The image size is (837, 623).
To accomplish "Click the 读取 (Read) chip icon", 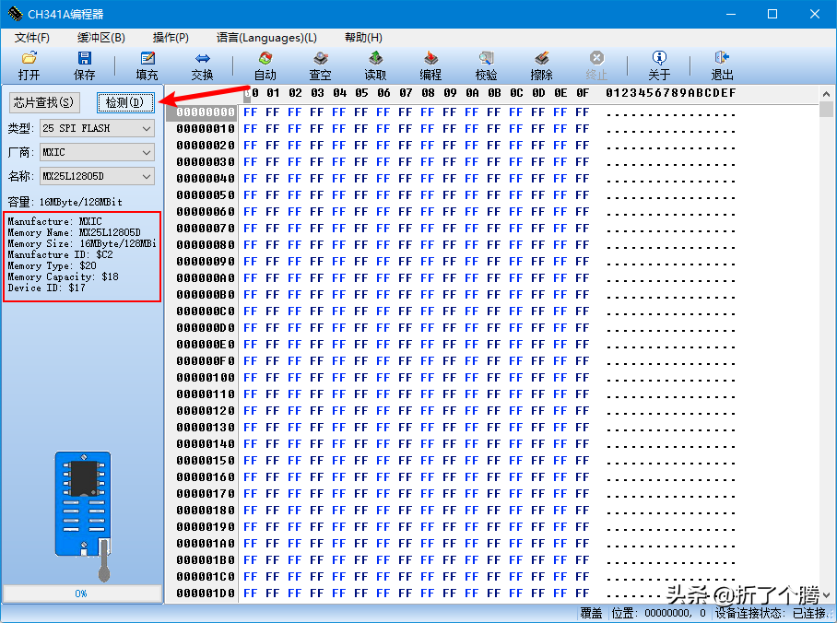I will click(x=375, y=58).
